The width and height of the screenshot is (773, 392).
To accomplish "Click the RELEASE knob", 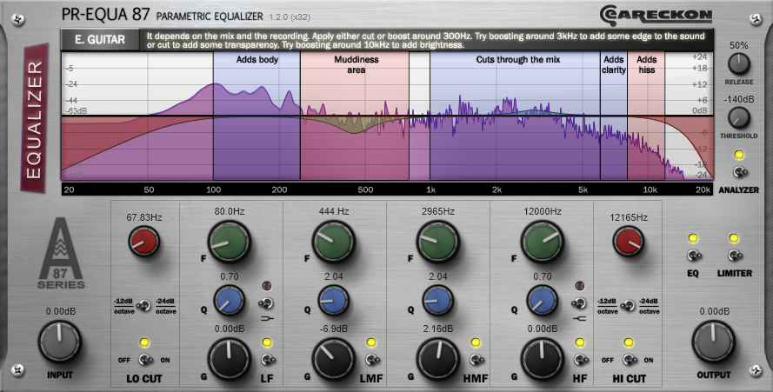I will point(738,63).
